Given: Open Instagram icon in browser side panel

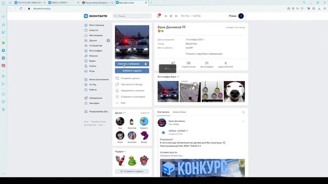Looking at the screenshot, I should (4, 66).
